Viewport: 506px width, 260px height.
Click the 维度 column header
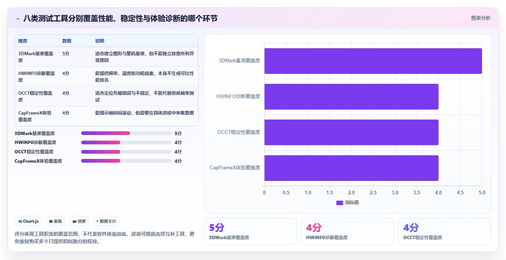[23, 41]
